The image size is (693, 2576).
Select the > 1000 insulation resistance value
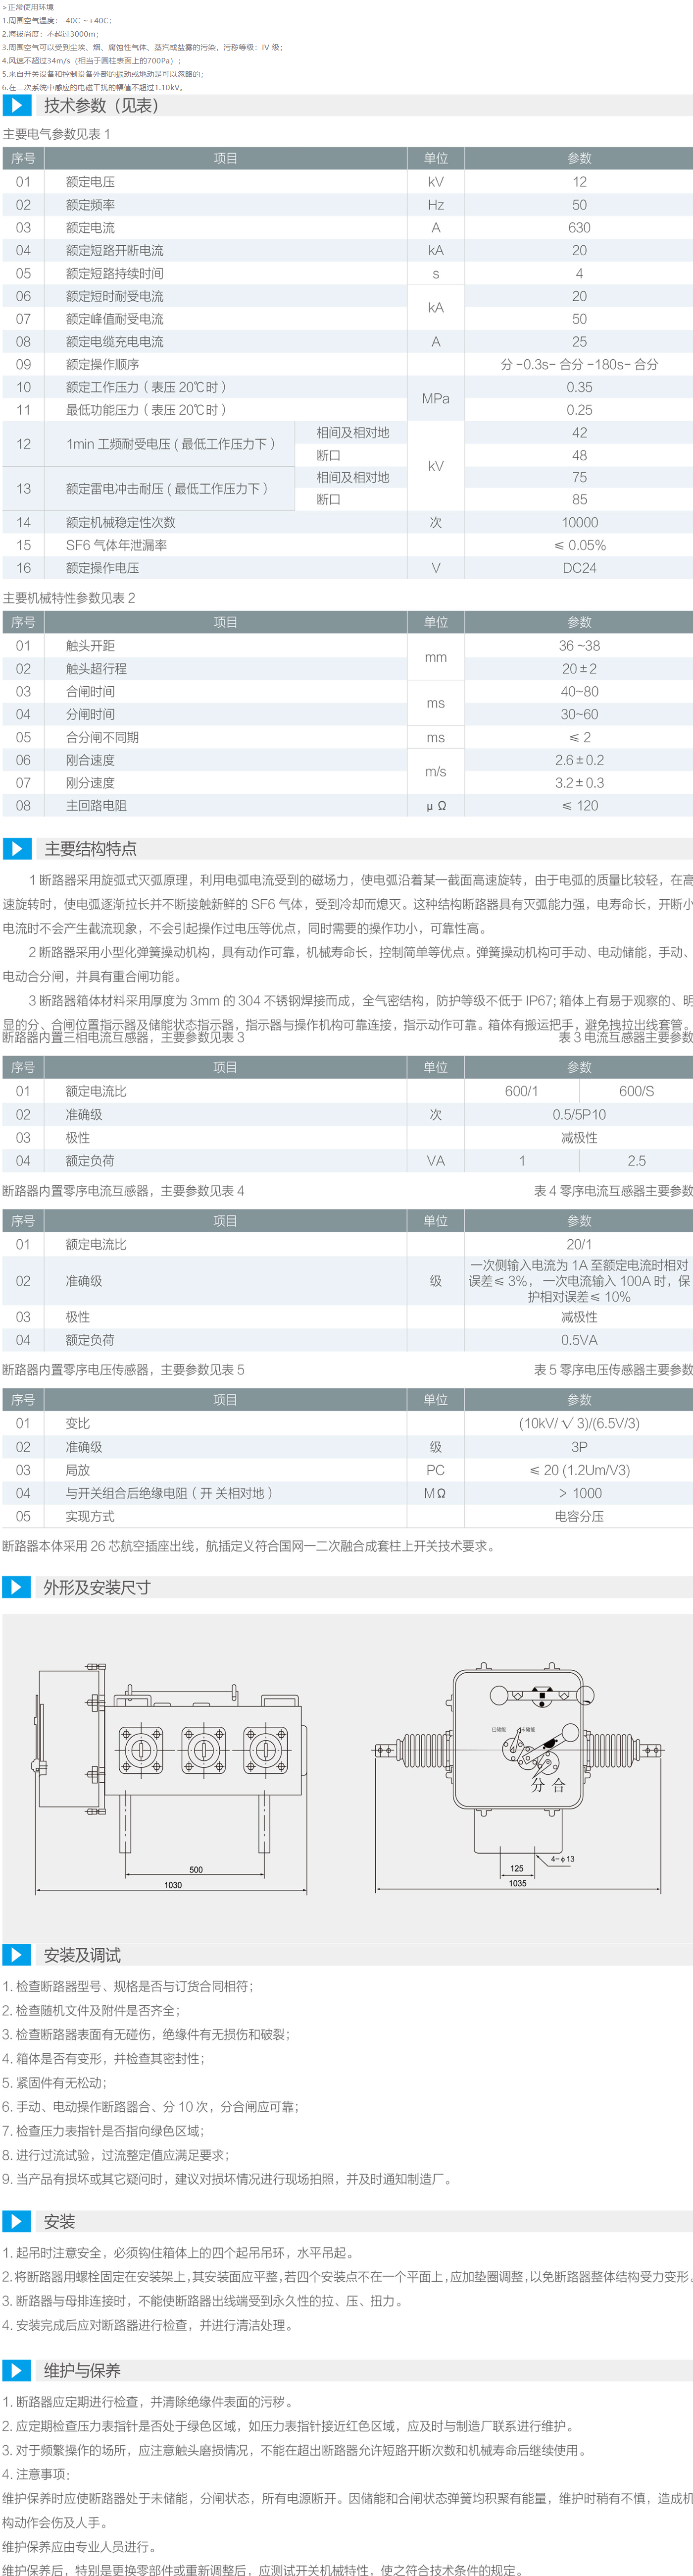tap(579, 1493)
